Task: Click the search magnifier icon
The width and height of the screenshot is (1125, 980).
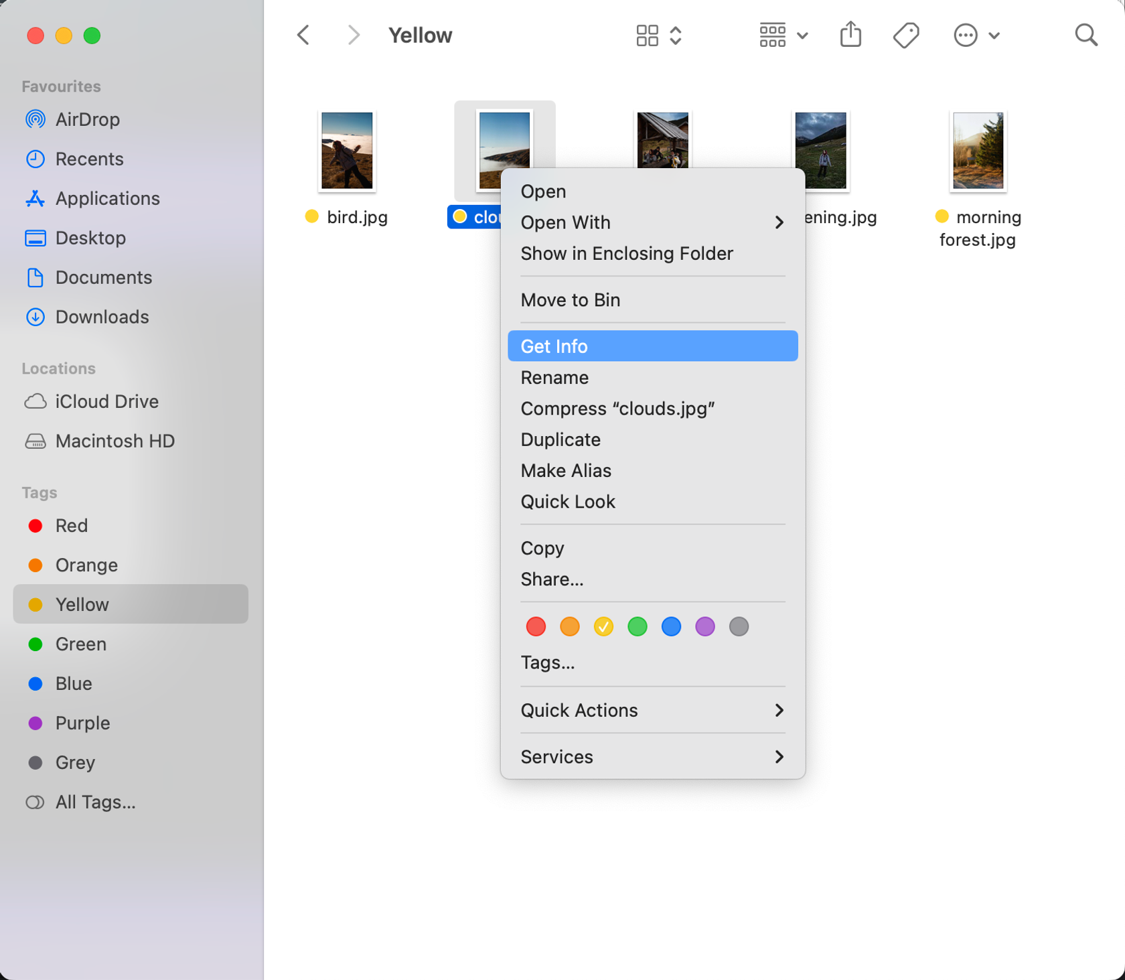Action: [1085, 34]
